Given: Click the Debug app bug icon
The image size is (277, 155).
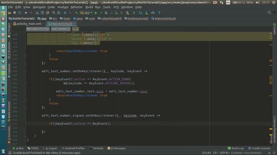Looking at the screenshot, I should click(106, 13).
